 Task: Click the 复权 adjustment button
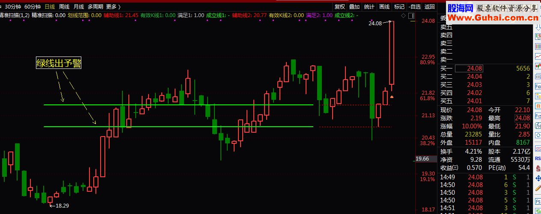(x=339, y=7)
